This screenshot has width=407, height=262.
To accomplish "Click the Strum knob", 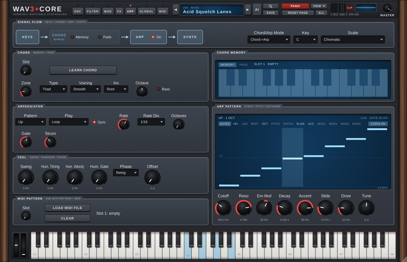I will tap(50, 142).
